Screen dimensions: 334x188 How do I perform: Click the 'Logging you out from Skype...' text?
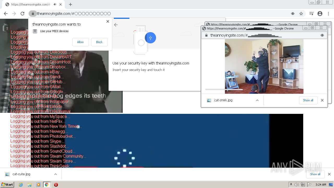coord(37,141)
